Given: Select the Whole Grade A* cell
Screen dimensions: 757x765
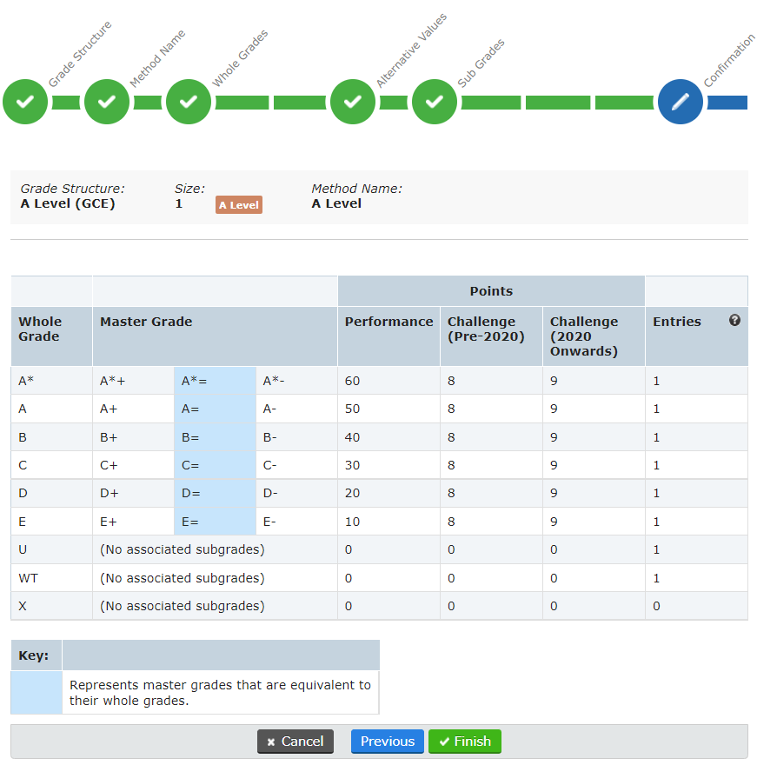Looking at the screenshot, I should coord(26,381).
